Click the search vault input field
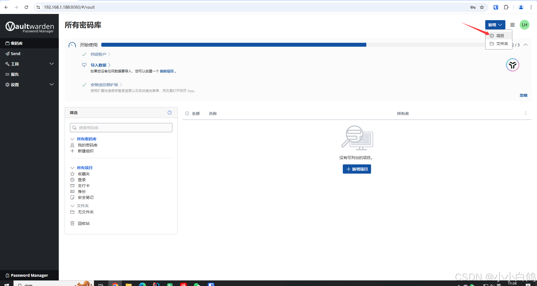 [x=121, y=128]
